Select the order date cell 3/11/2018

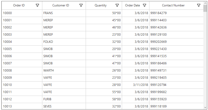(135, 85)
